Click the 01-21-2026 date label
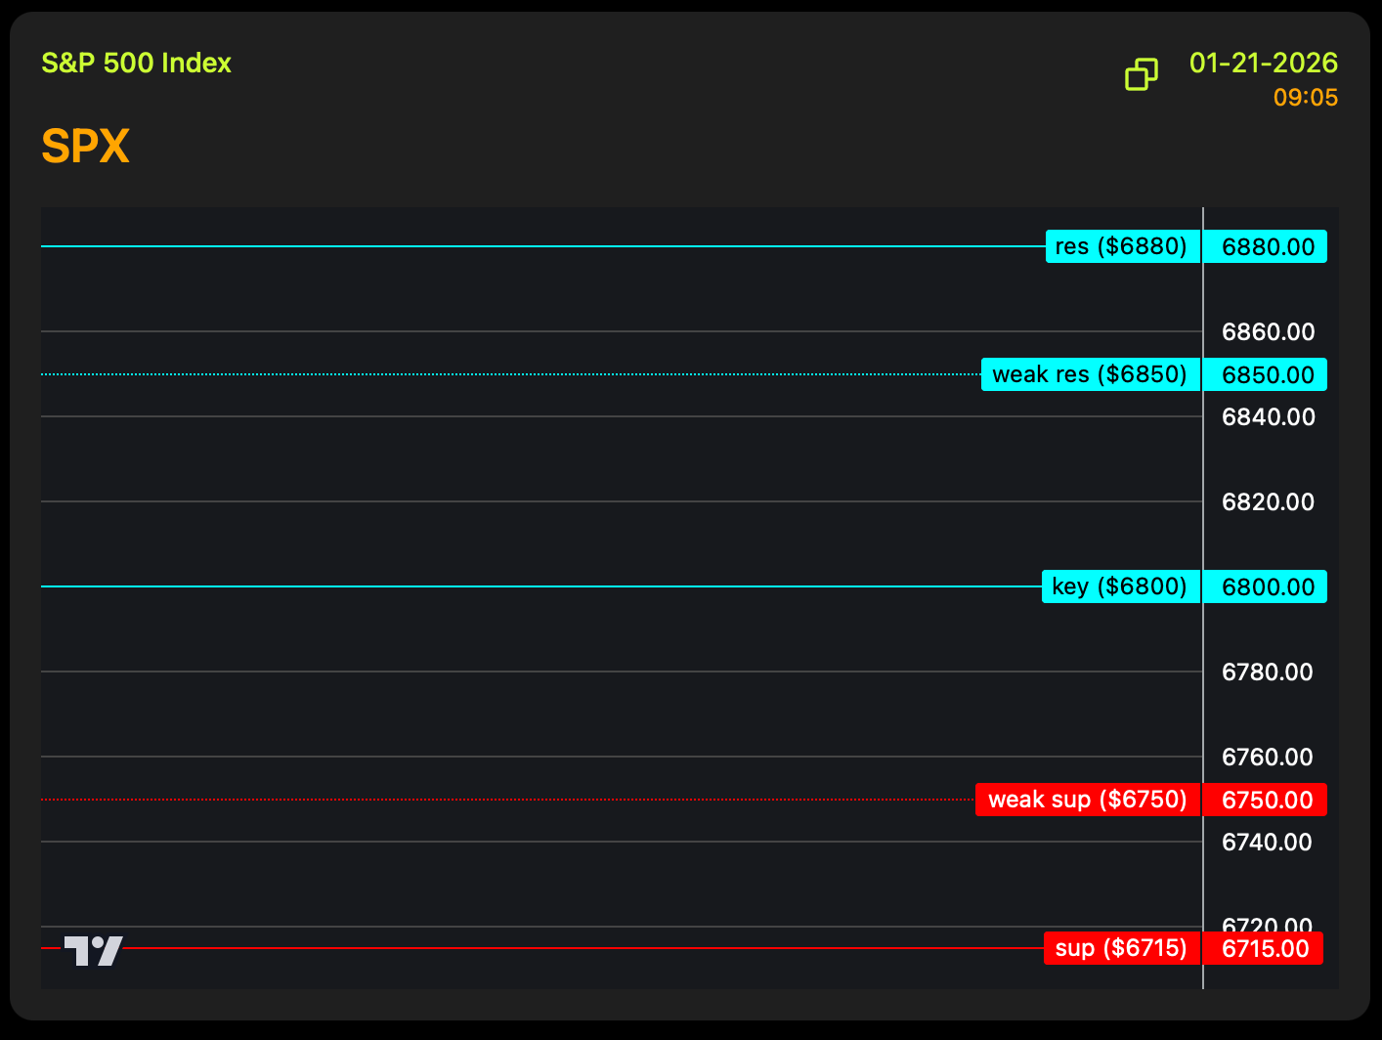The width and height of the screenshot is (1382, 1040). click(x=1263, y=64)
